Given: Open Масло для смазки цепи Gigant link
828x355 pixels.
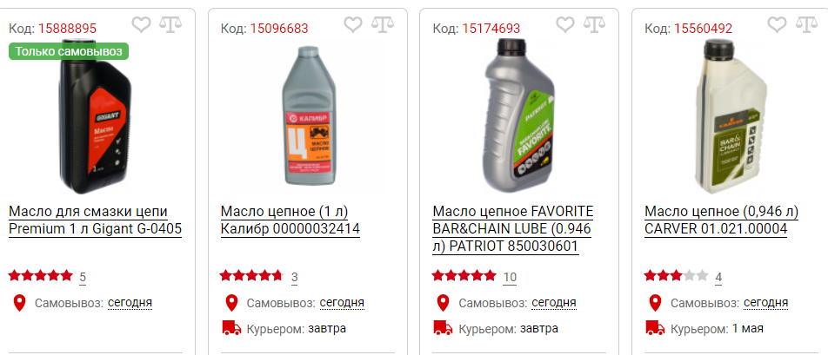Looking at the screenshot, I should 96,220.
